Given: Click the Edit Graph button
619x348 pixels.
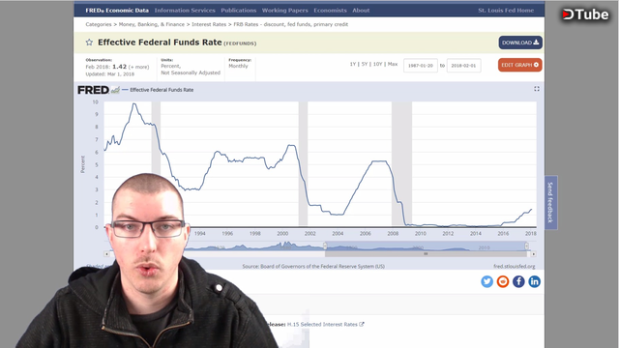Looking at the screenshot, I should click(520, 65).
